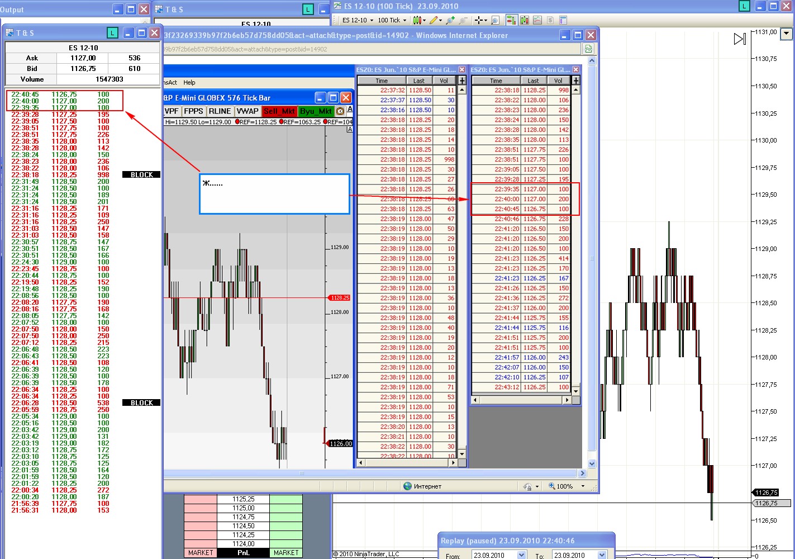Viewport: 795px width, 559px height.
Task: Select the pencil drawing tools icon
Action: 434,20
